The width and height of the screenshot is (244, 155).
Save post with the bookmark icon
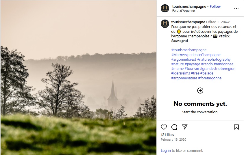click(236, 127)
